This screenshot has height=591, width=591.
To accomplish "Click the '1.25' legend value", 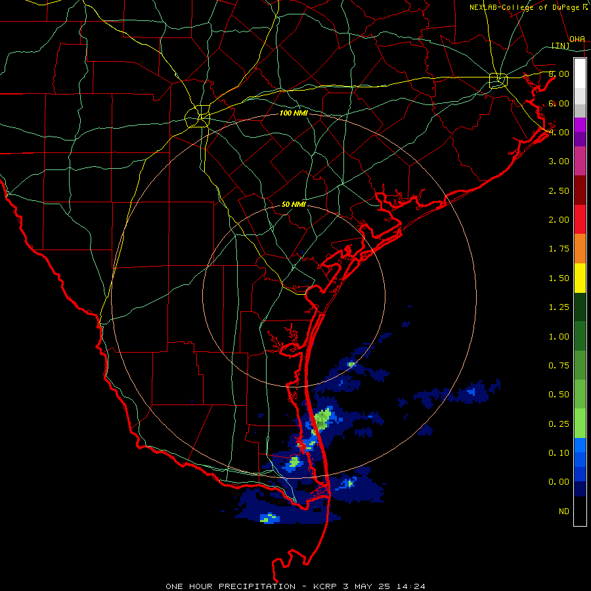I will [x=559, y=307].
